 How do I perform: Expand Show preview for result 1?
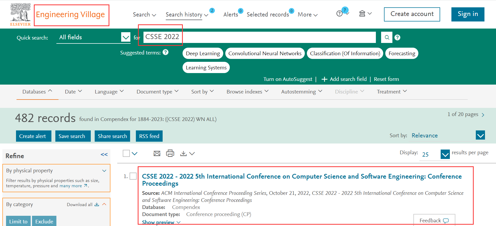coord(161,222)
